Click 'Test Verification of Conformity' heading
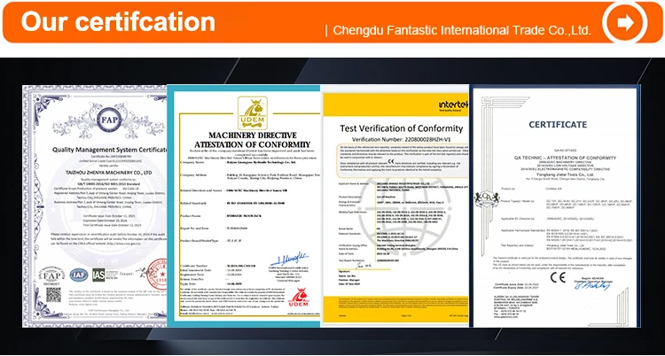The height and width of the screenshot is (356, 665). tap(402, 128)
